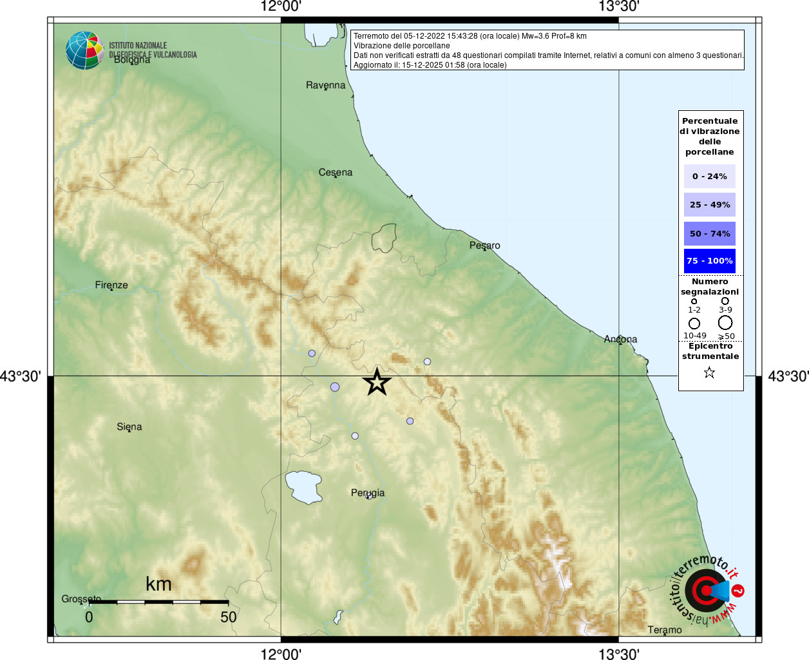Click the km scale bar

click(x=158, y=601)
